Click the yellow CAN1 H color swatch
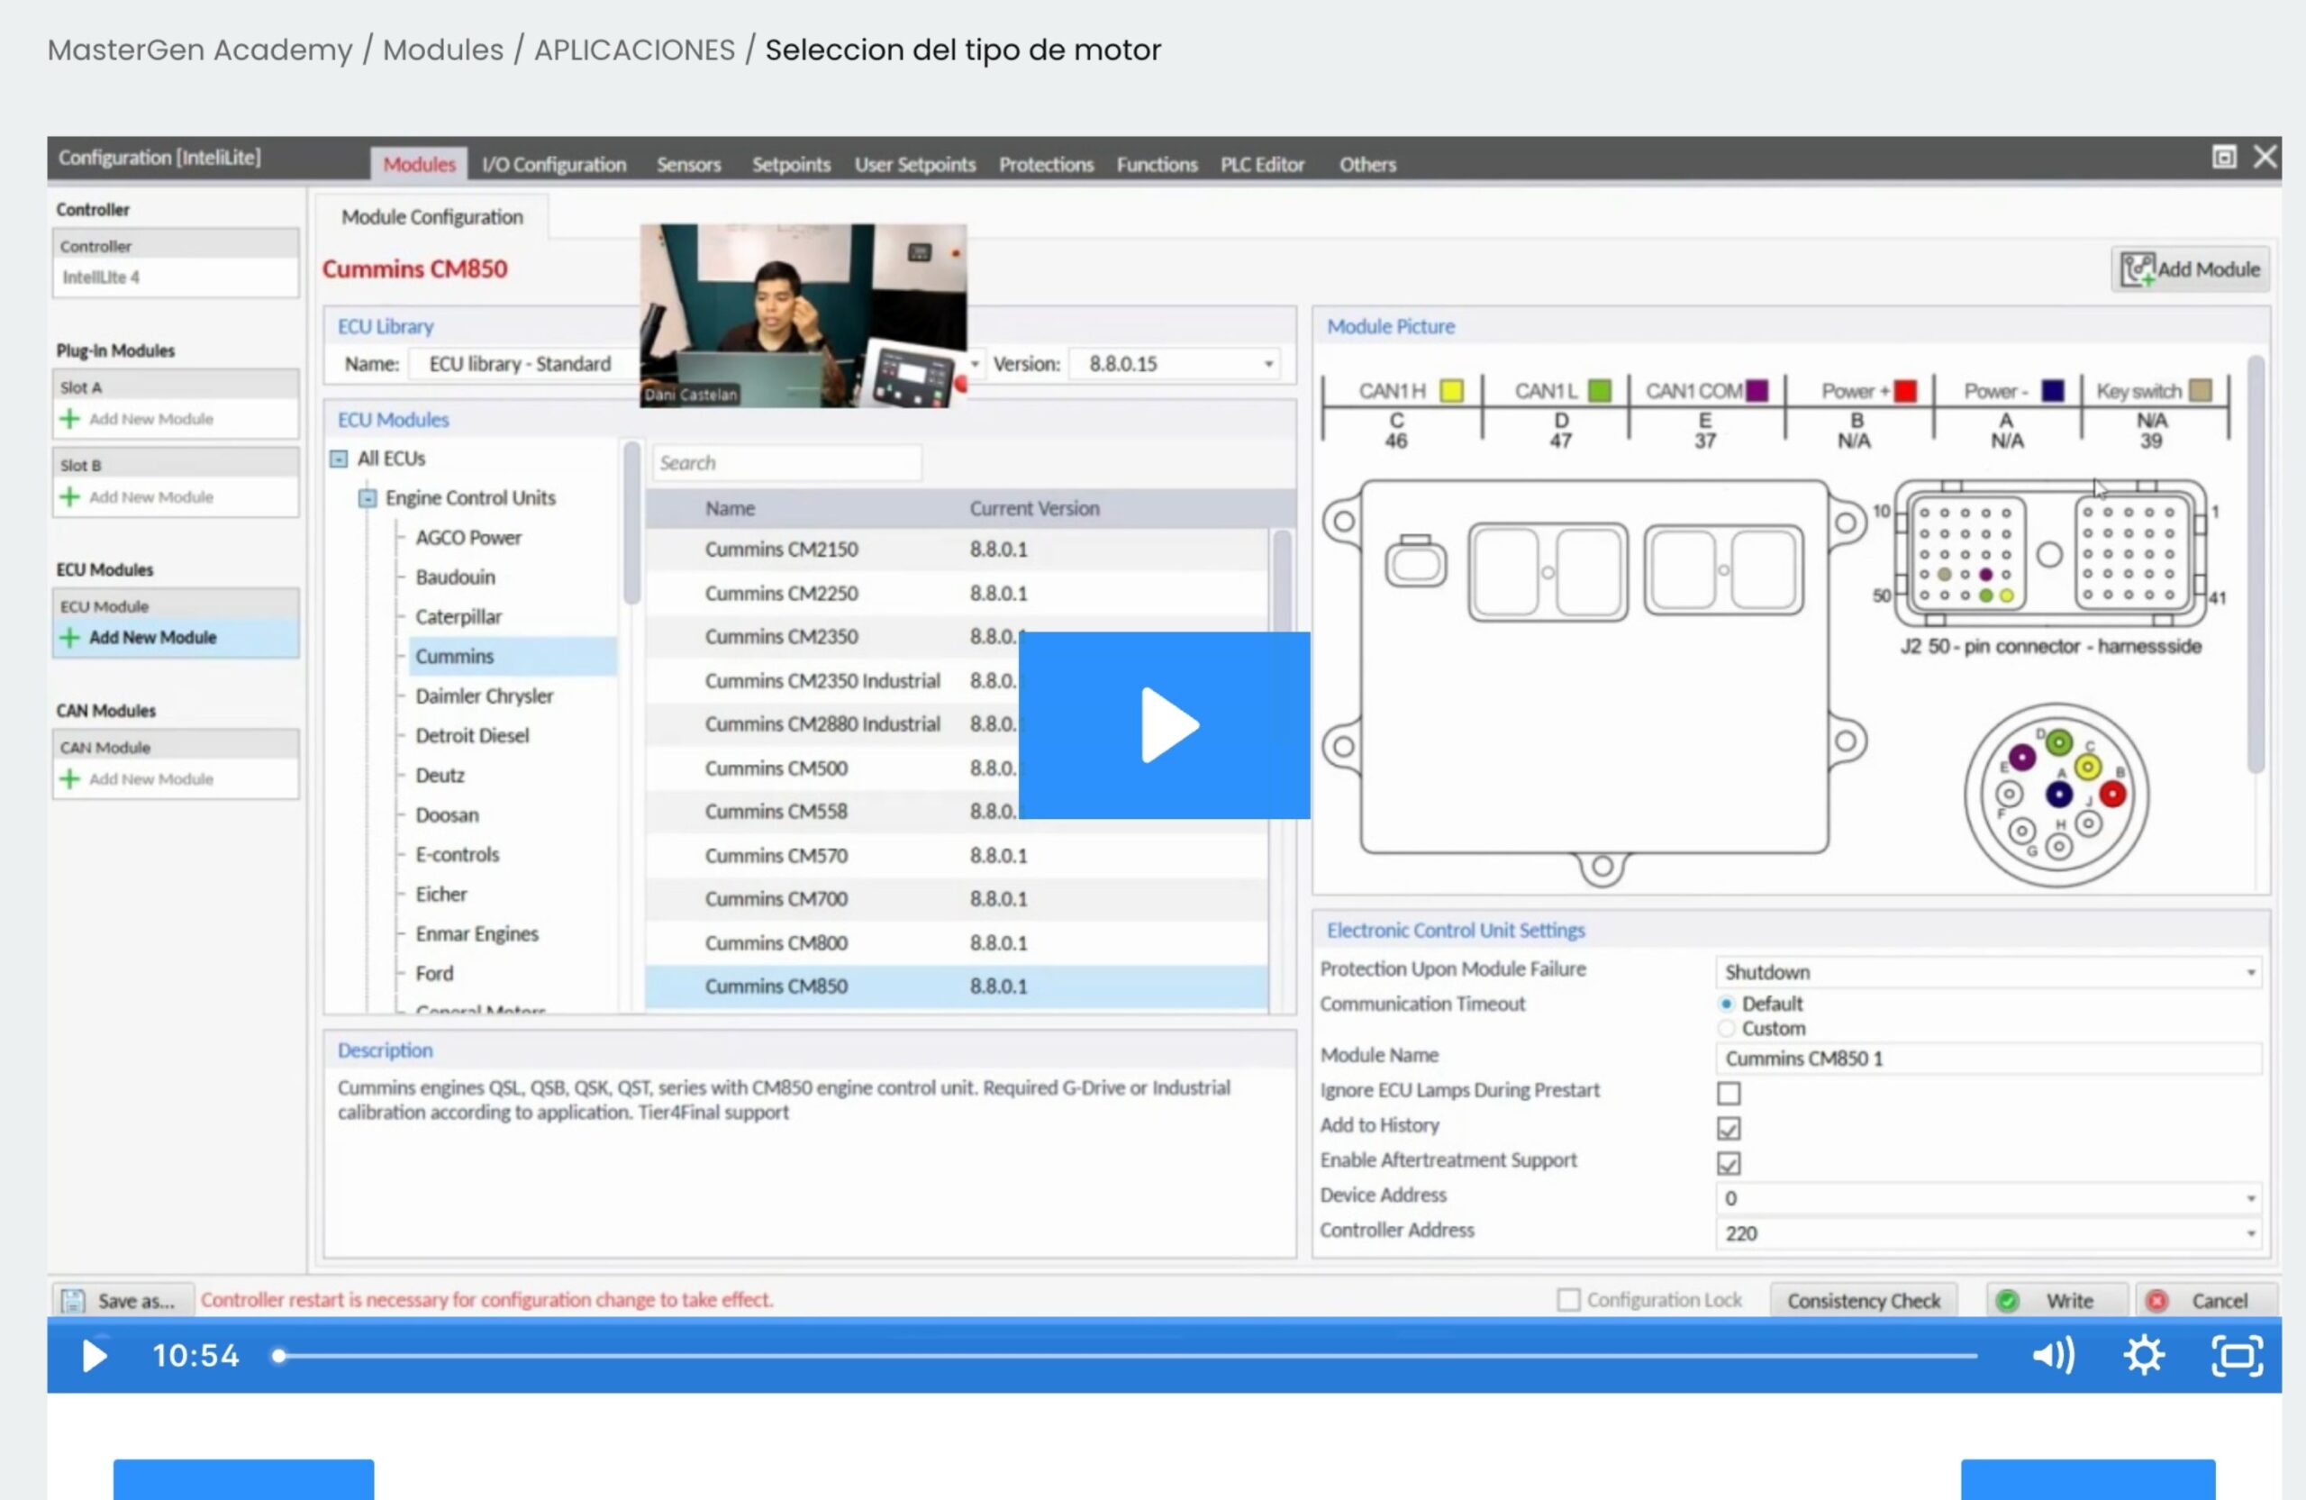Screen dimensions: 2306x1500 [x=1450, y=390]
